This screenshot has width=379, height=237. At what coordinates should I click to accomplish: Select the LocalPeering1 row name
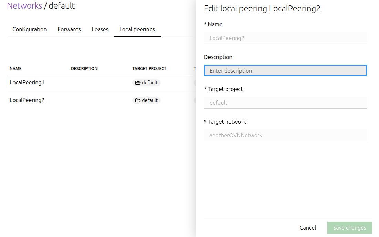coord(27,83)
